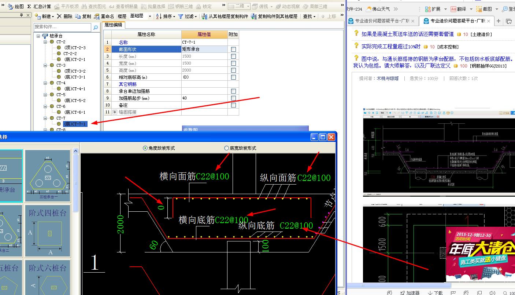Toggle 附加 checkbox for 加强筋起步 row
Screen dimensions: 515x295
coord(233,98)
